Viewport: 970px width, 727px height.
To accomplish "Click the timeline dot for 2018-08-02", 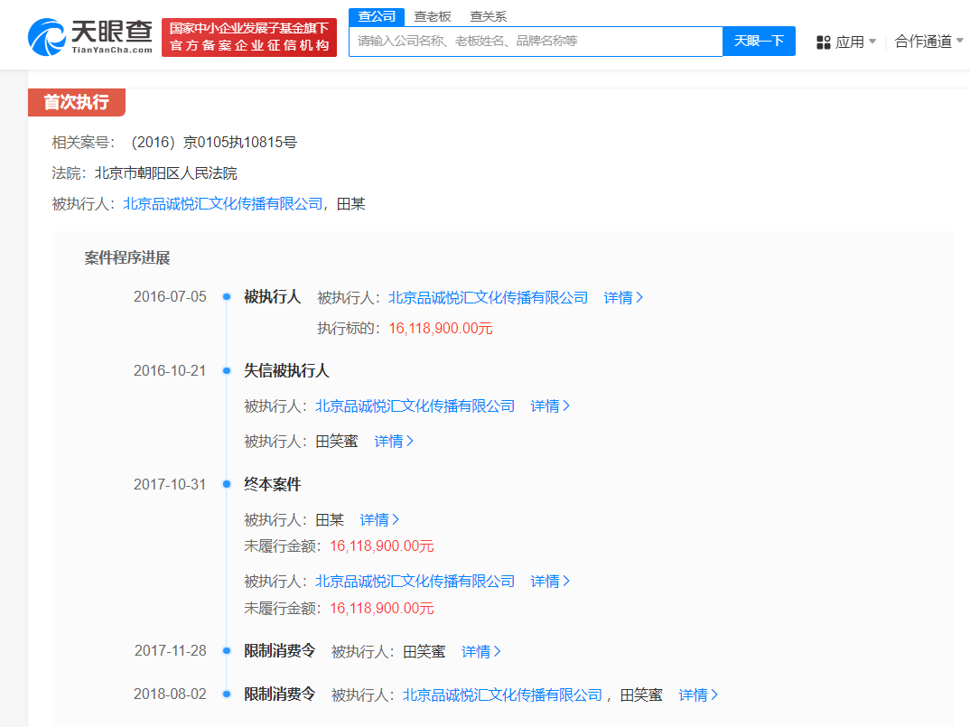I will [x=228, y=694].
